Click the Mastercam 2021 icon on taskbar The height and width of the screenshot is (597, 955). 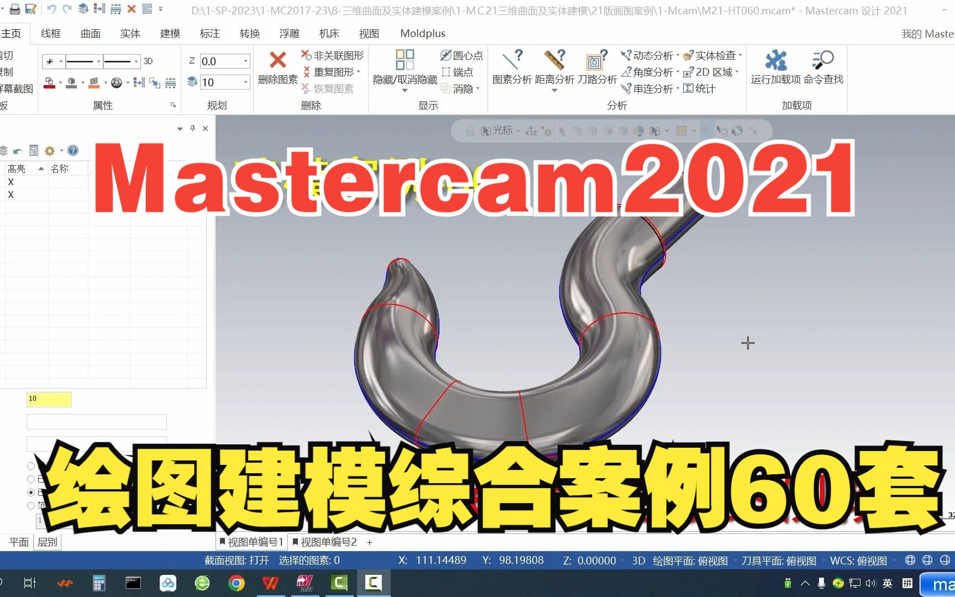pyautogui.click(x=305, y=583)
